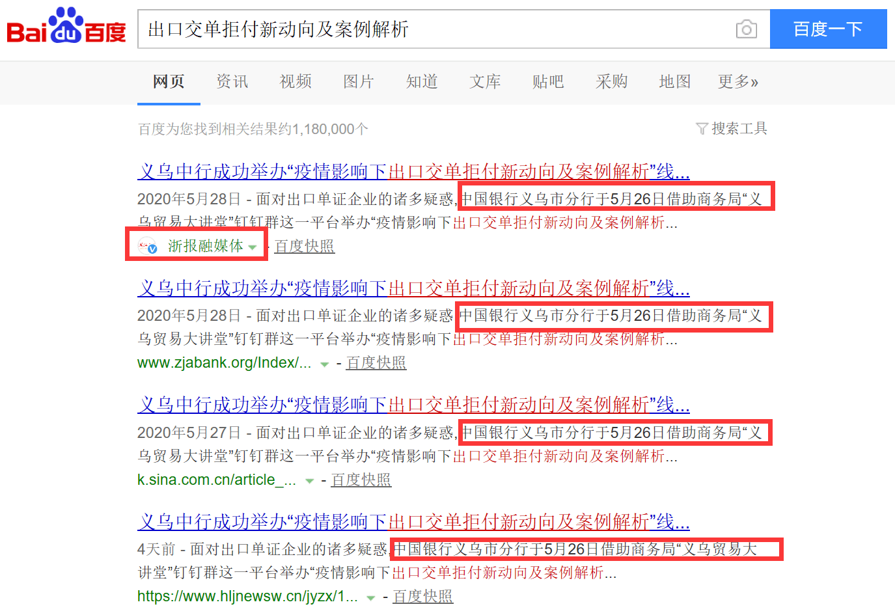The image size is (895, 613).
Task: Open the 知道 tab
Action: click(422, 82)
